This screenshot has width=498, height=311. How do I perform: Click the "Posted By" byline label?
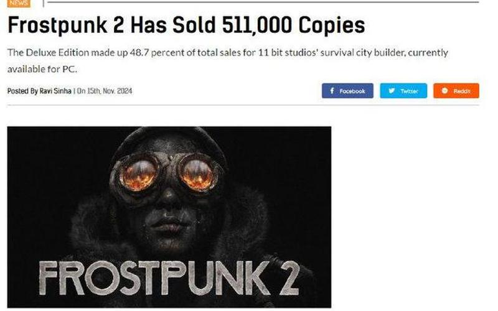(x=22, y=91)
